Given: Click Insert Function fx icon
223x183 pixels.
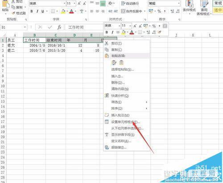Looking at the screenshot, I should (59, 27).
